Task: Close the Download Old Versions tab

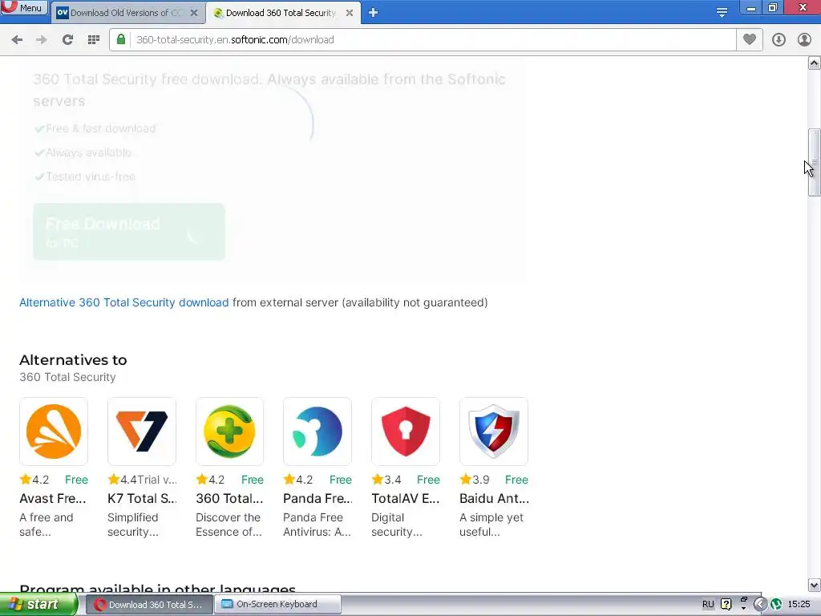Action: 194,13
